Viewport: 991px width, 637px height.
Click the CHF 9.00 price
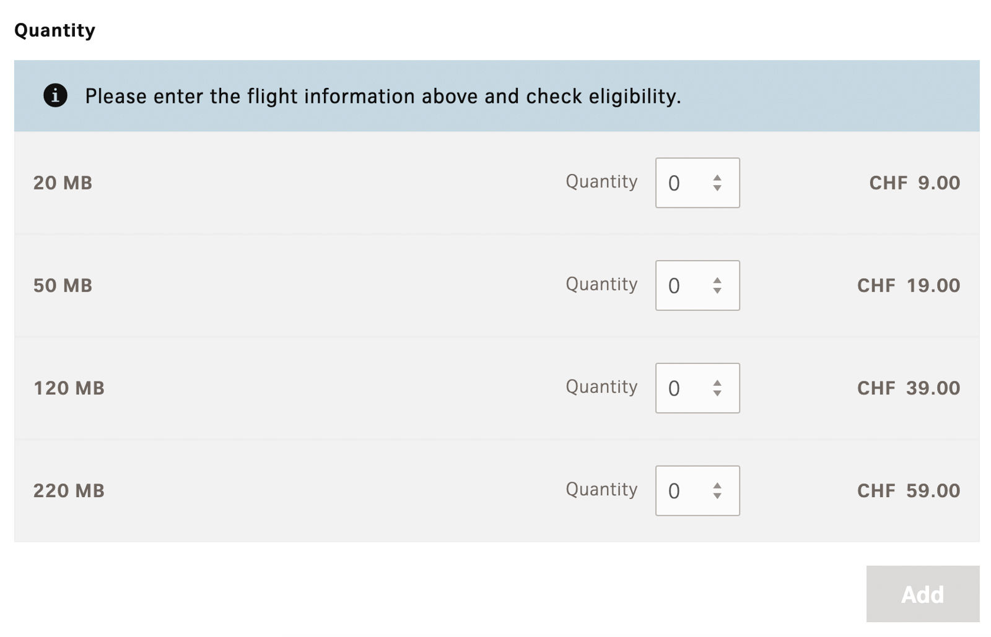[914, 183]
